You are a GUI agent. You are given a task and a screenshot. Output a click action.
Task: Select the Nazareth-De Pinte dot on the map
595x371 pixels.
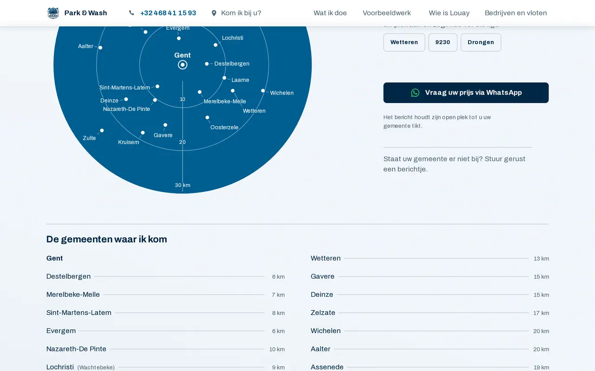pos(155,100)
